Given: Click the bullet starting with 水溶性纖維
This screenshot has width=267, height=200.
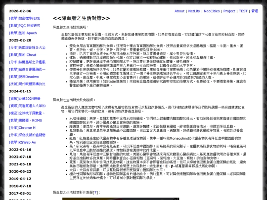Looking at the screenshot, I should [158, 120].
